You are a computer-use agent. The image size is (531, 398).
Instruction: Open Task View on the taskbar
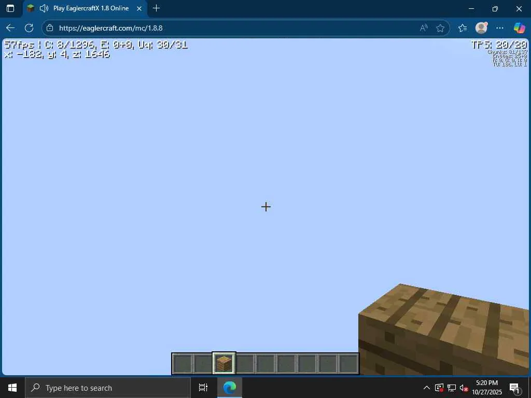(203, 388)
